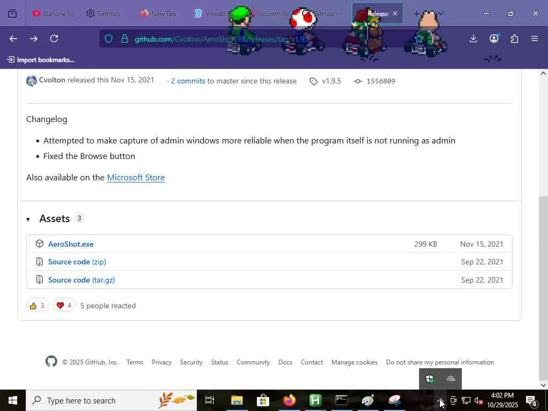Download Source code zip
This screenshot has height=411, width=548.
click(x=77, y=262)
